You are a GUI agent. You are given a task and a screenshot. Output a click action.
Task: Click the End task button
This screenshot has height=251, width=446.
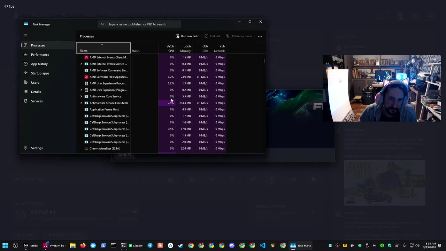[213, 36]
